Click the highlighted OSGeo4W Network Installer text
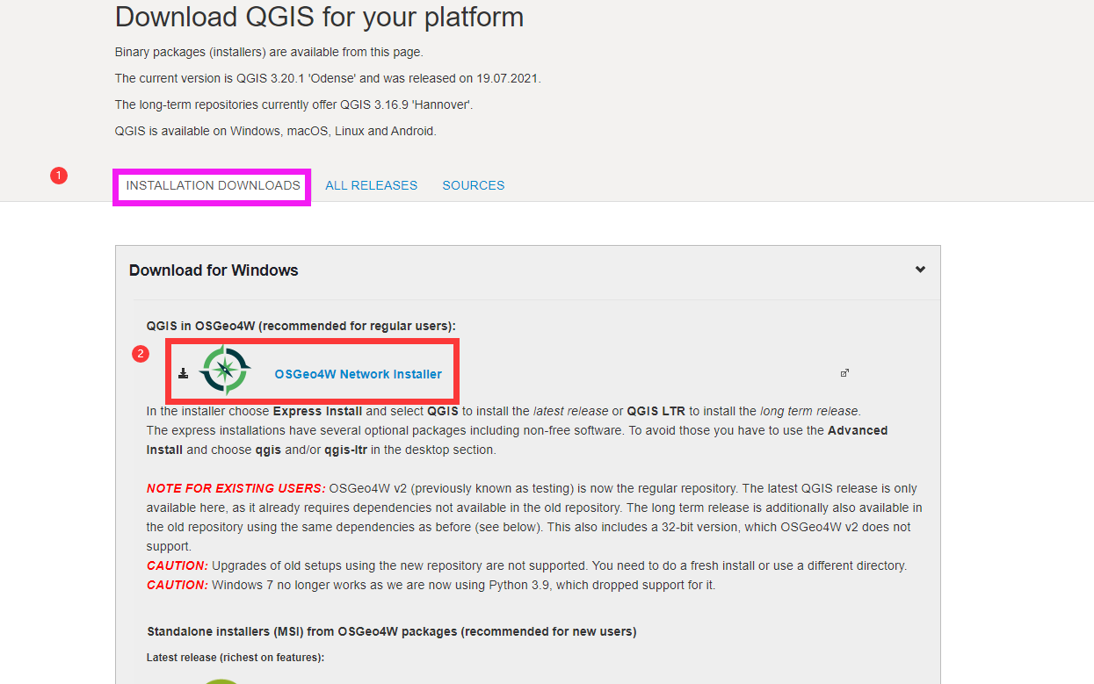Image resolution: width=1094 pixels, height=684 pixels. click(358, 373)
